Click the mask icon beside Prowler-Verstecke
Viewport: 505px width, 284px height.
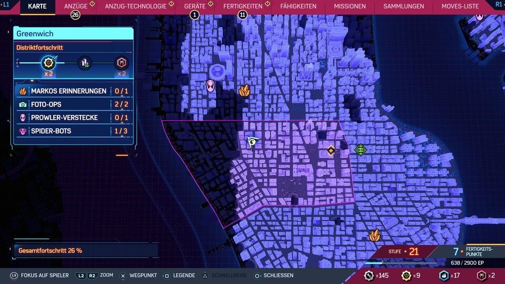coord(23,117)
